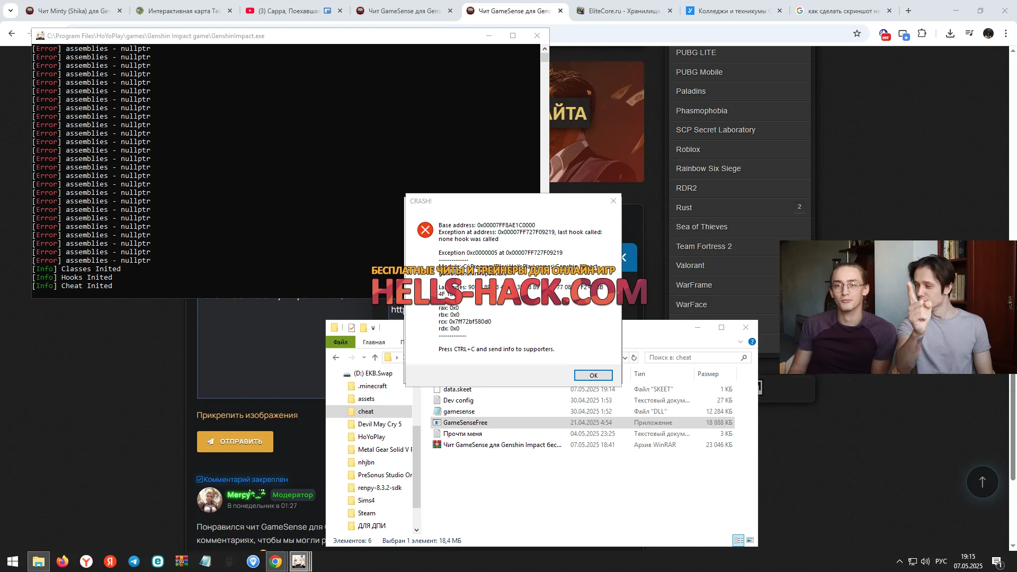Open the Прикрепить изображения link
1017x572 pixels.
pos(247,415)
